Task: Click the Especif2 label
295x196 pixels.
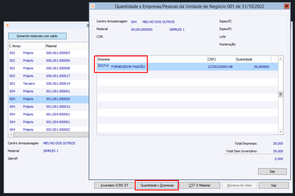Action: click(x=225, y=21)
